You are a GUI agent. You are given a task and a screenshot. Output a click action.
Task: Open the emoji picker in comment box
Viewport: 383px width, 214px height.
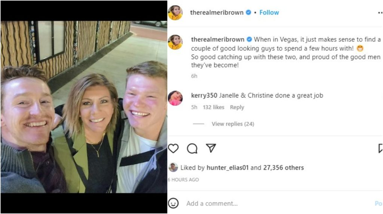coord(173,203)
